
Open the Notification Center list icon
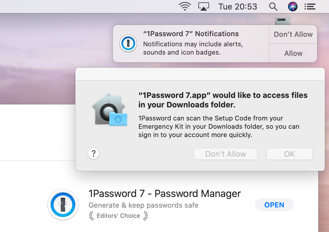coord(310,7)
